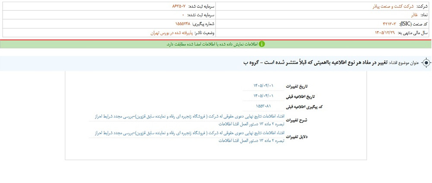Click fiscal year end date ۱۴۰۵/۱۲/۲۹

point(385,32)
